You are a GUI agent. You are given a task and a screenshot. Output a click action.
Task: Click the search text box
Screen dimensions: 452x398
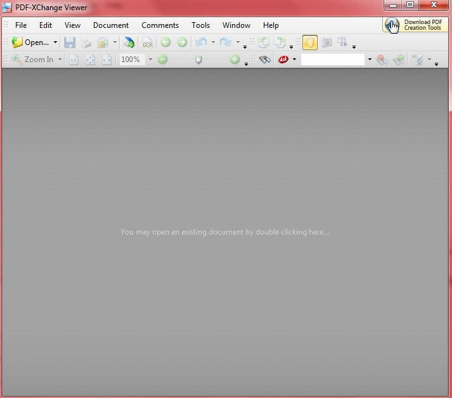pos(333,60)
